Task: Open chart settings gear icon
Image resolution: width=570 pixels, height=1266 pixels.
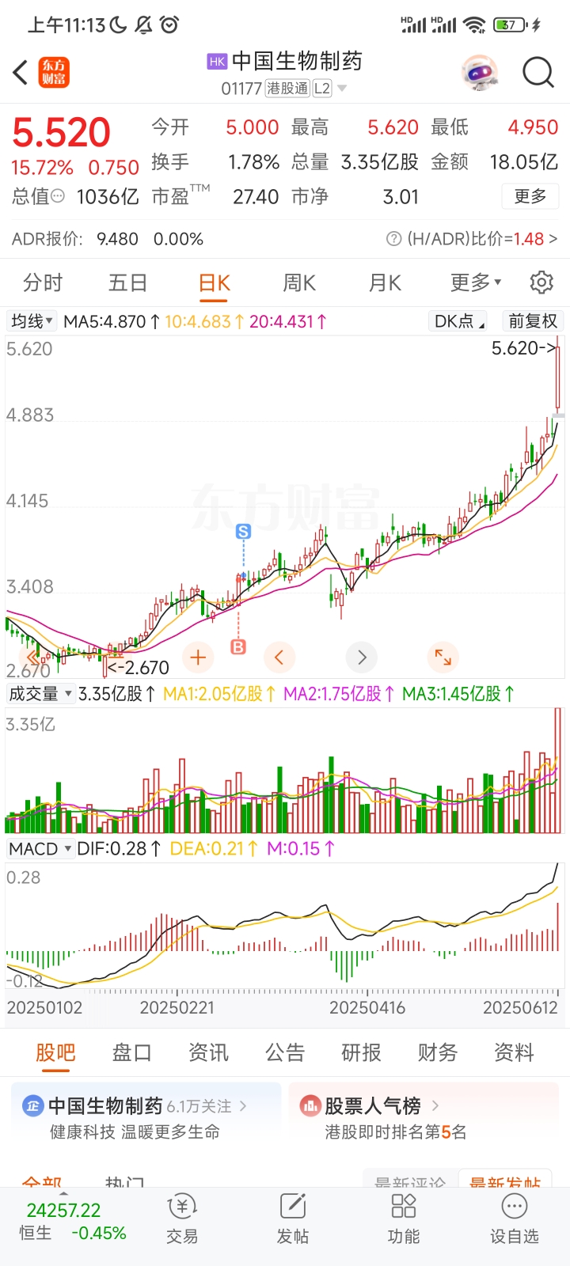Action: pyautogui.click(x=541, y=282)
